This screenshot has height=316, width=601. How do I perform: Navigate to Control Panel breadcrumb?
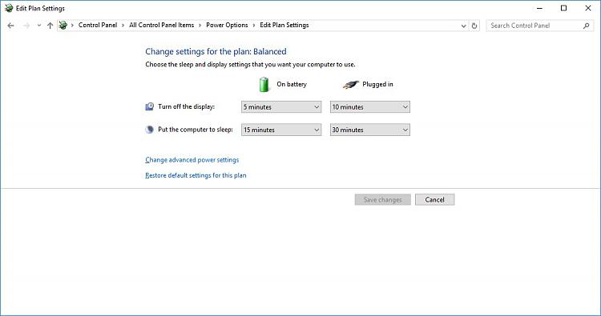click(x=98, y=25)
